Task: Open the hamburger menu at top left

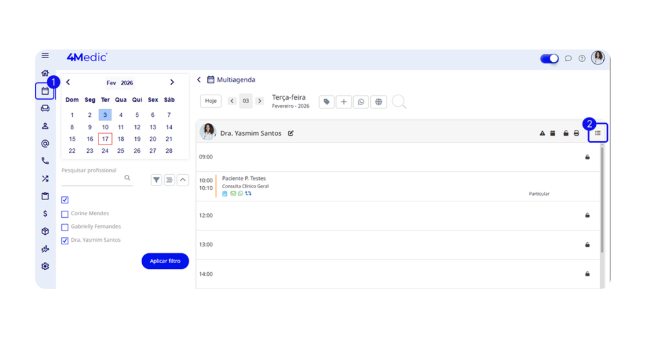Action: coord(45,56)
